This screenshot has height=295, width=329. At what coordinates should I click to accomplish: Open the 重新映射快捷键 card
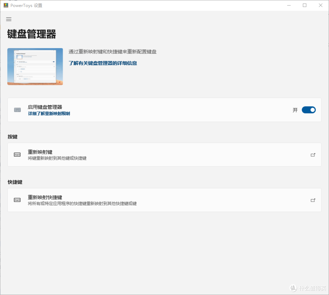(x=164, y=200)
